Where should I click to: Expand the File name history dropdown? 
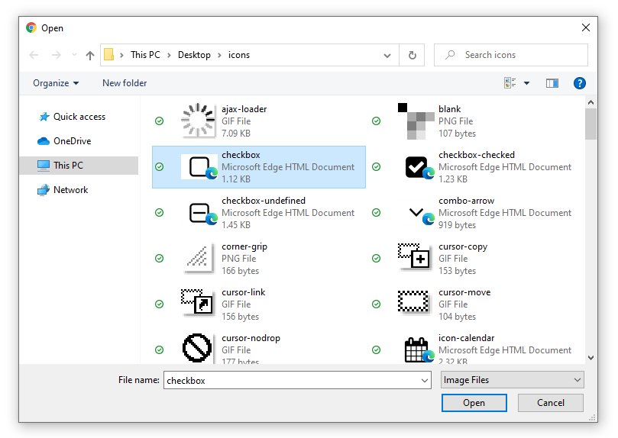click(425, 380)
